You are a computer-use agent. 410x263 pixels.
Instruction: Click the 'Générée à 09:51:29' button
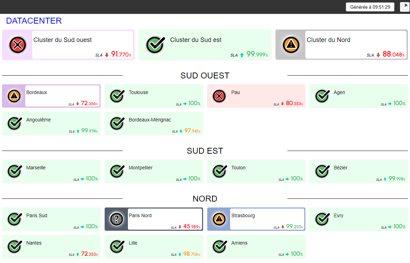click(x=370, y=7)
